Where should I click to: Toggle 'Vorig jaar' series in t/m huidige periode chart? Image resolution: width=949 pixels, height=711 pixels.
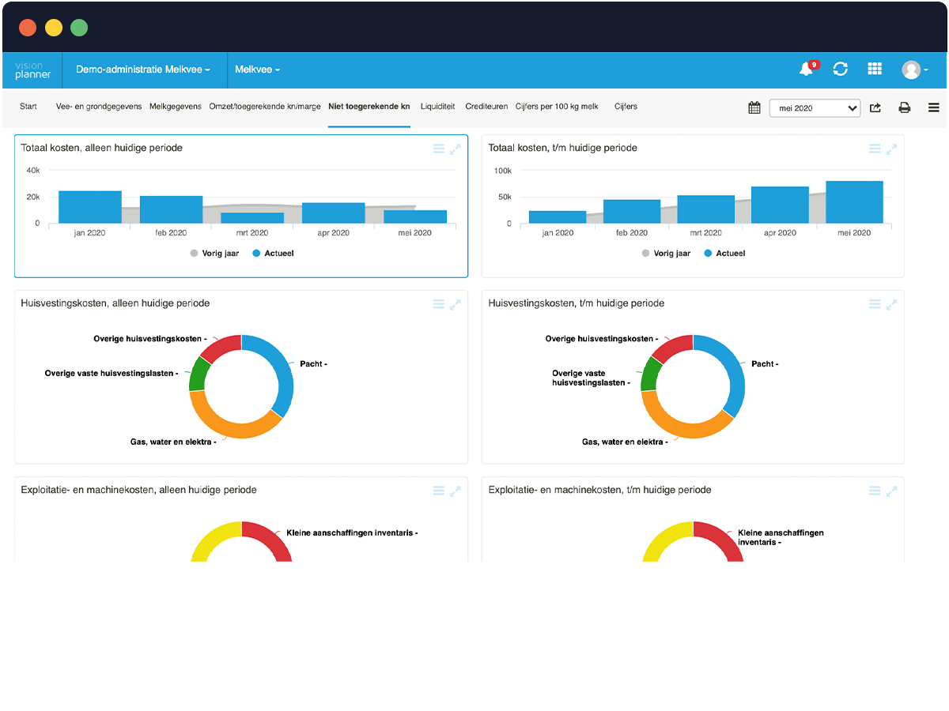click(666, 254)
